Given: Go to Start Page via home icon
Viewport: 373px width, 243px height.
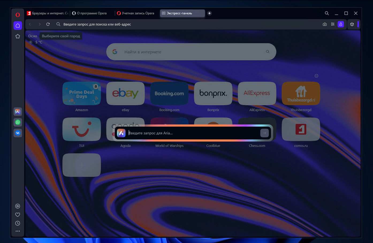Looking at the screenshot, I should tap(18, 25).
